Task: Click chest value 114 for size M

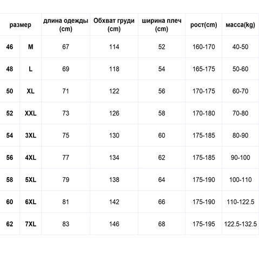Action: [114, 47]
